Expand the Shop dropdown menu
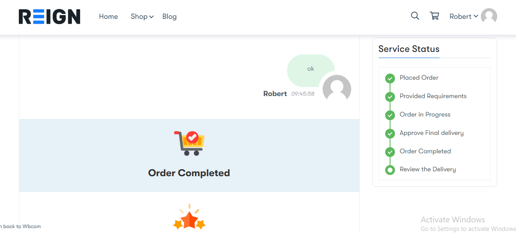This screenshot has height=233, width=516. (x=142, y=16)
